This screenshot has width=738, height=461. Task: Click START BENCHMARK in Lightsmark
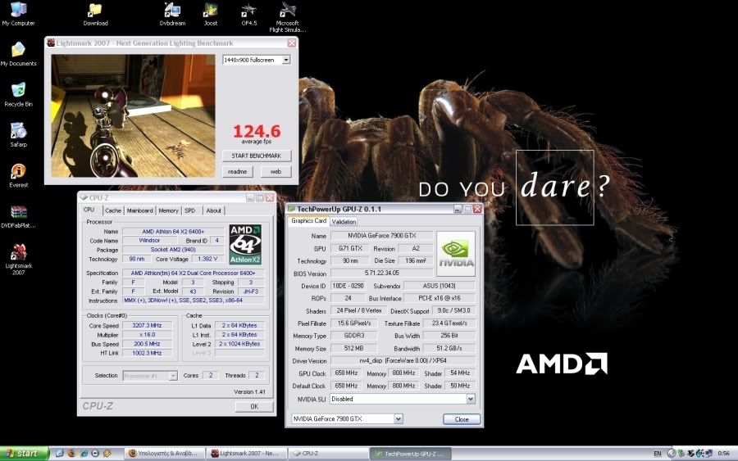point(257,156)
